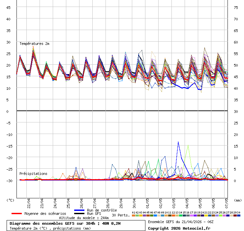This screenshot has height=231, width=244.
Task: Click the 30/04 date axis label
Action: click(x=134, y=202)
